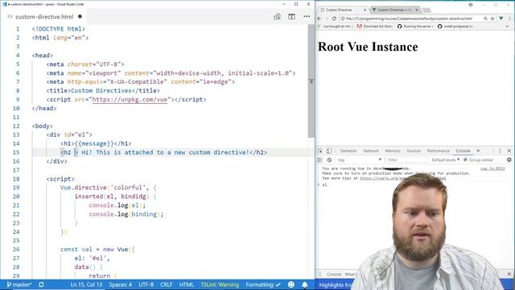Close the first Custom Directives browser tab
The width and height of the screenshot is (515, 290).
(365, 10)
